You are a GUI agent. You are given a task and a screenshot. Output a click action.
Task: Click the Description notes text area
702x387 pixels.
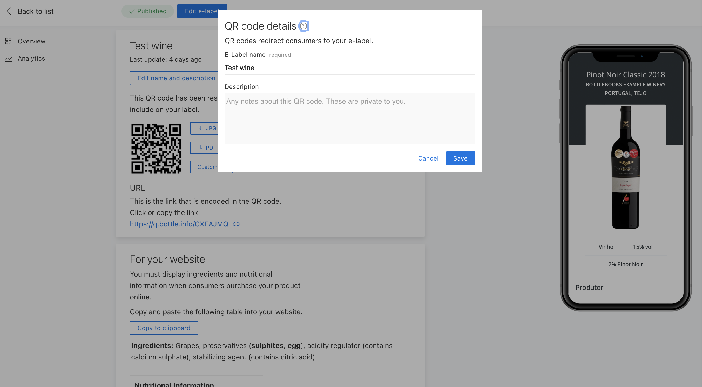[349, 118]
